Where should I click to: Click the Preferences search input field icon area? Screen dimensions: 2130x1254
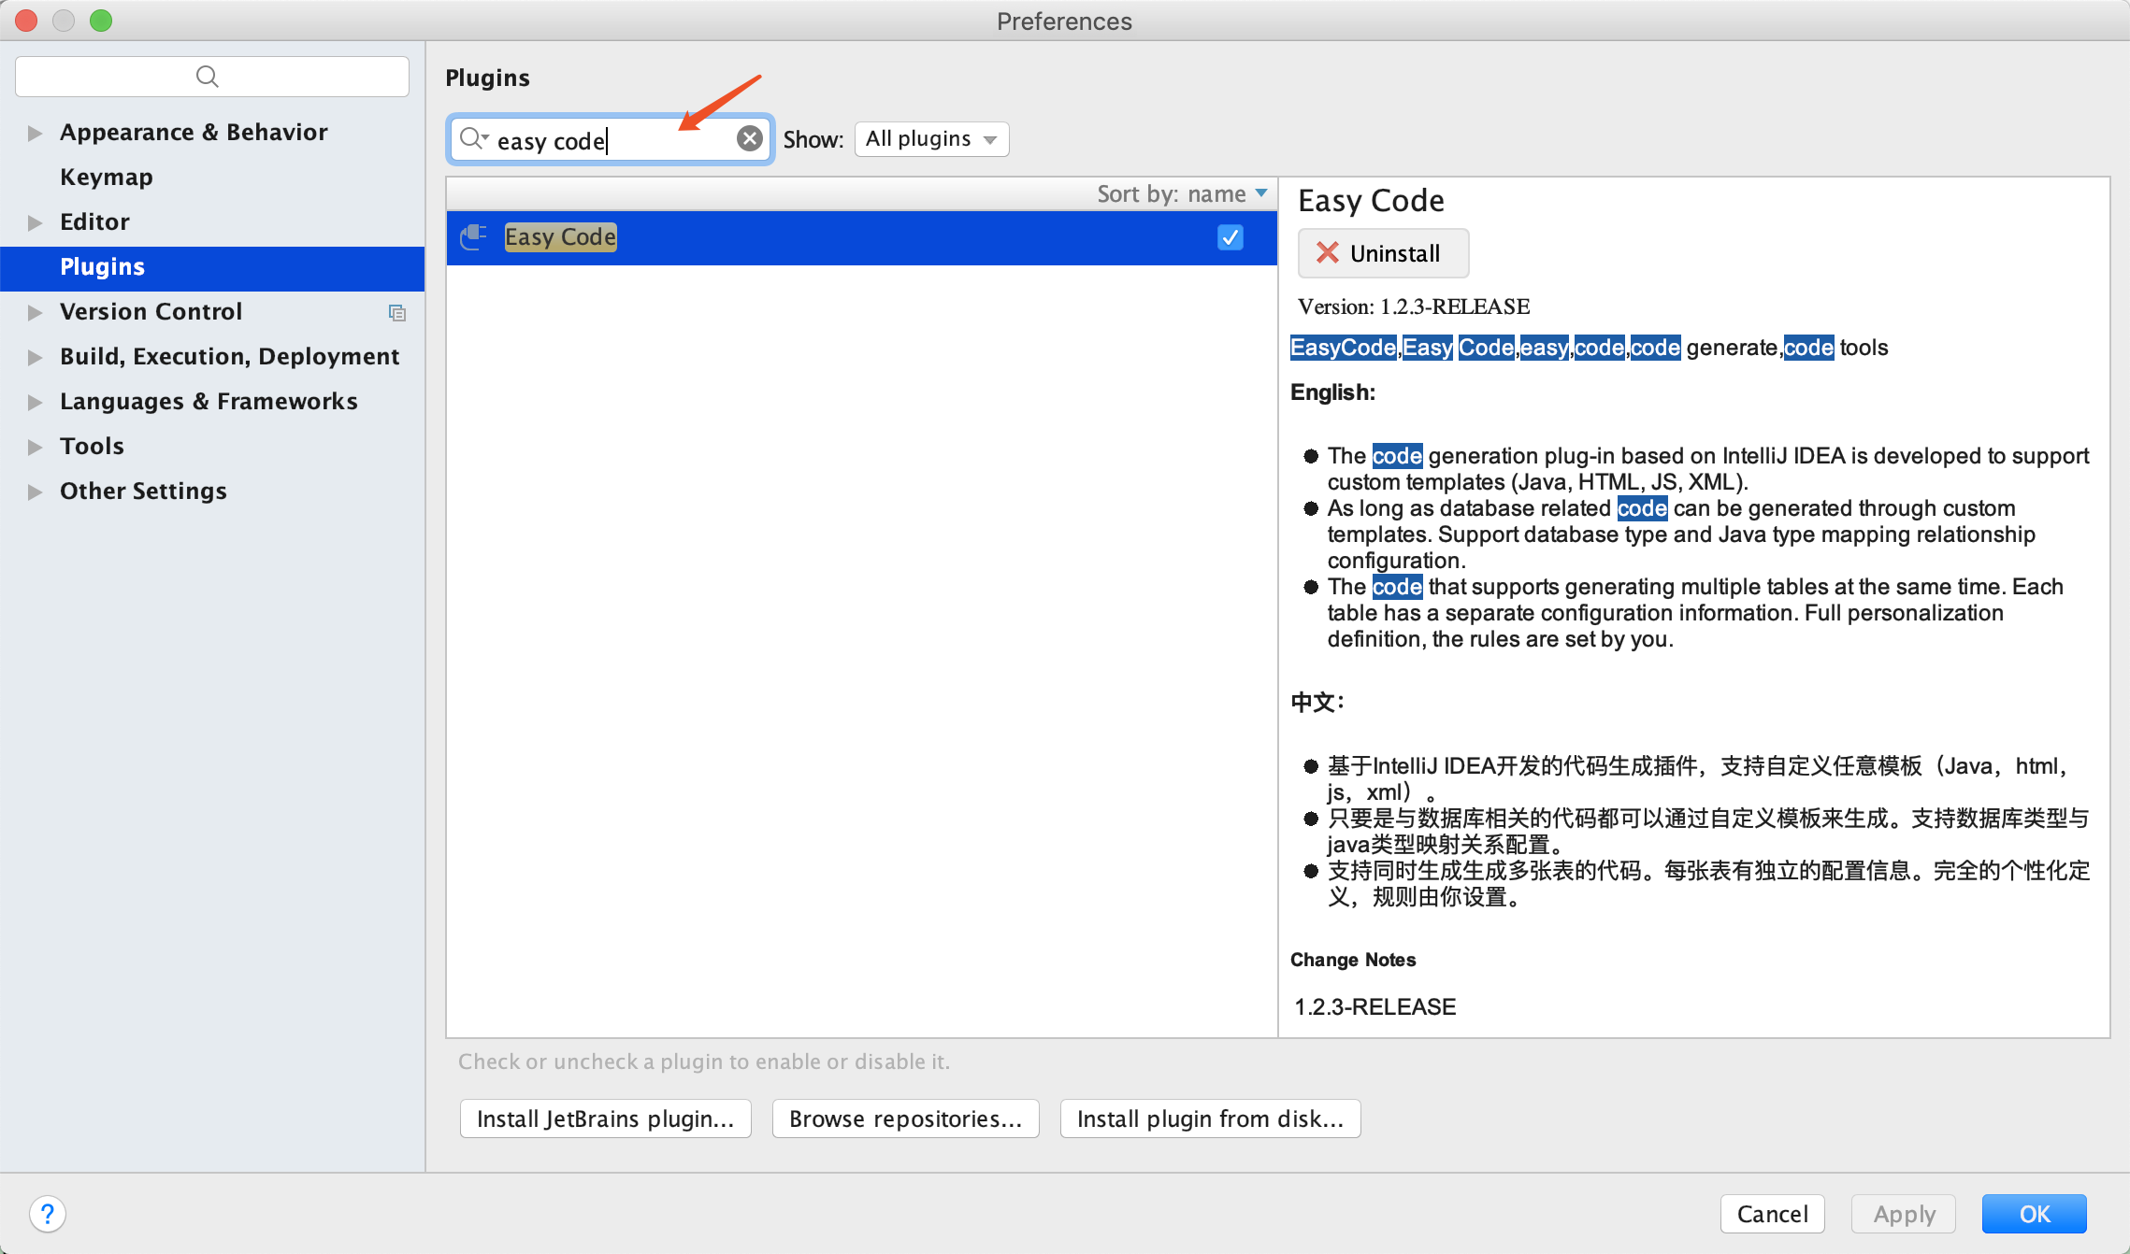[x=209, y=75]
